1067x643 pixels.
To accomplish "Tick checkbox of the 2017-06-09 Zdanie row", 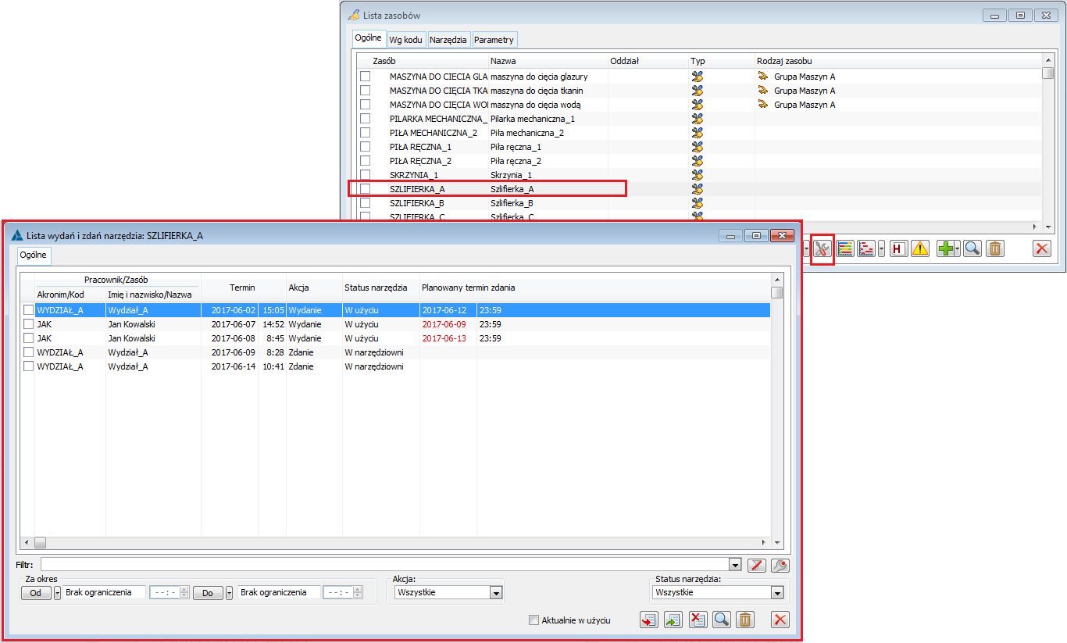I will [x=29, y=352].
